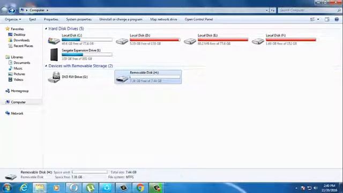Refresh the Computer folder view
The width and height of the screenshot is (343, 193).
click(273, 10)
